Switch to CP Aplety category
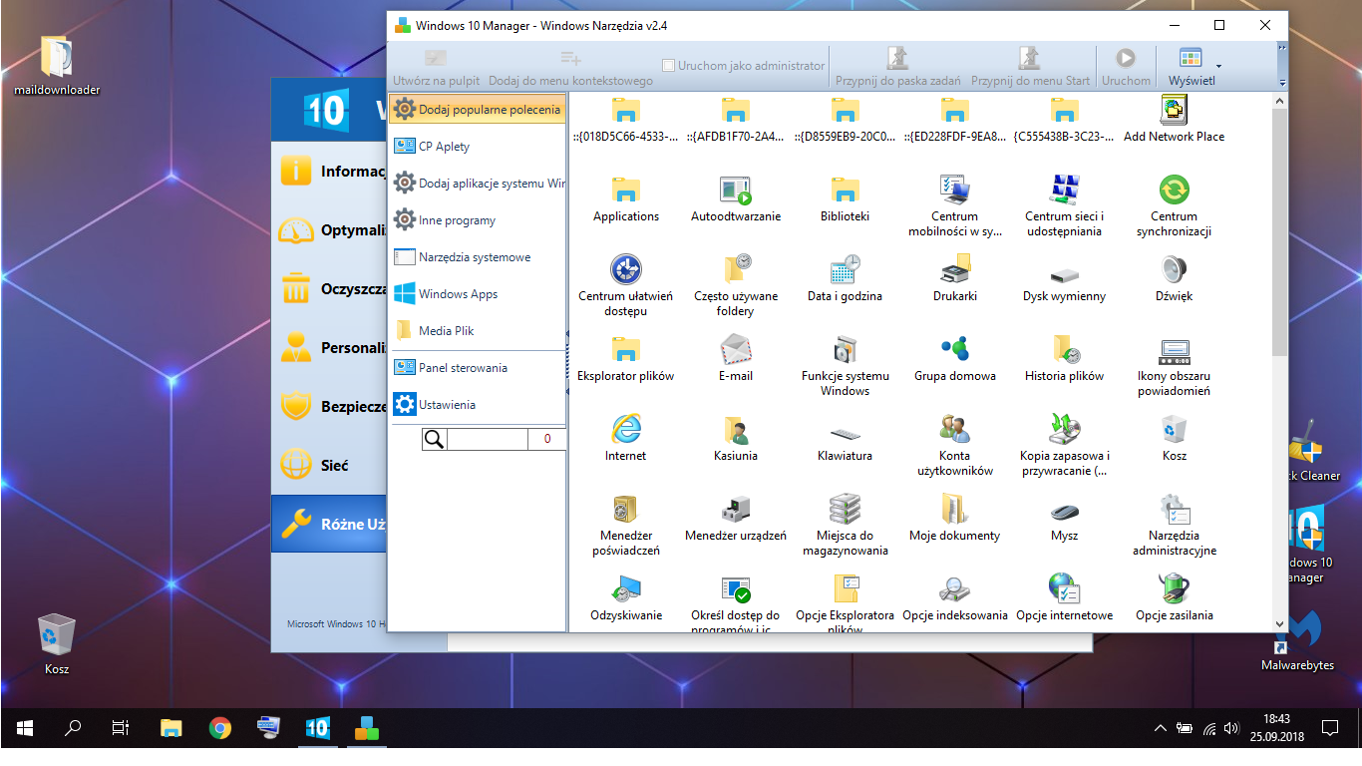 tap(478, 146)
